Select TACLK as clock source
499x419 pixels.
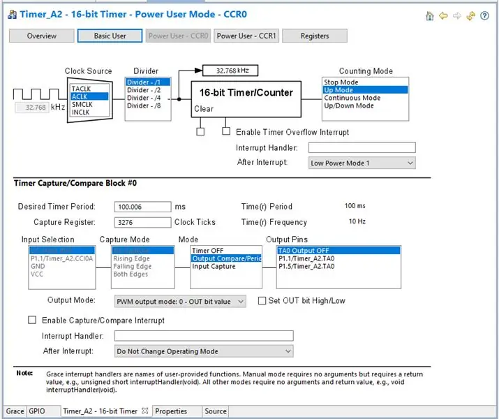coord(89,89)
